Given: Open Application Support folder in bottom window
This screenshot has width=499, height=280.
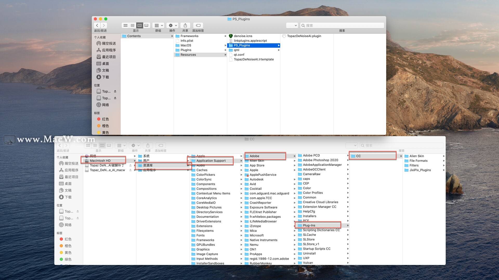Looking at the screenshot, I should (x=211, y=161).
